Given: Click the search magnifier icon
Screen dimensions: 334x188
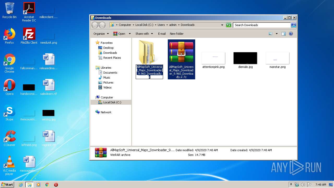Looking at the screenshot, I should (294, 25).
